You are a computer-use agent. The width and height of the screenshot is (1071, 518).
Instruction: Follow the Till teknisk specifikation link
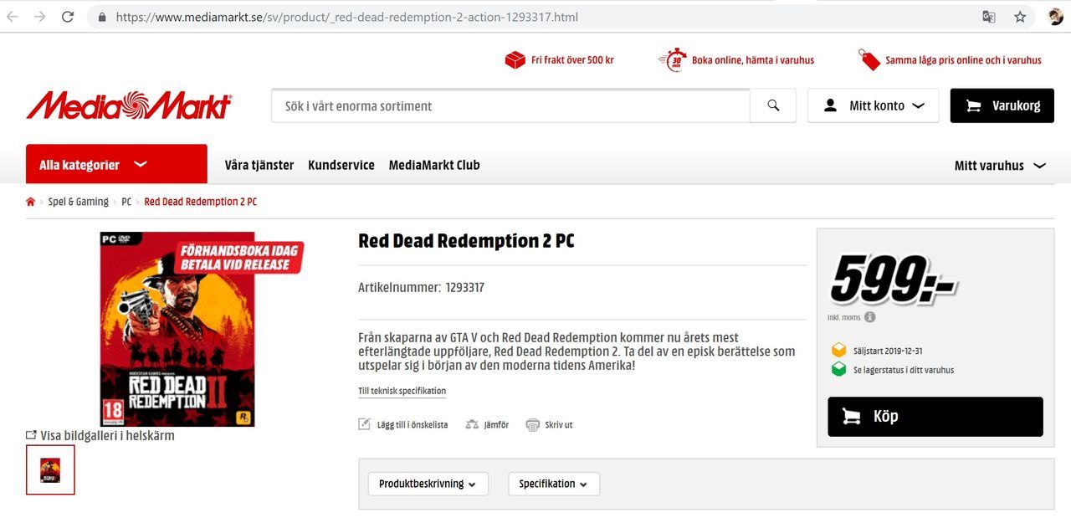[x=402, y=391]
